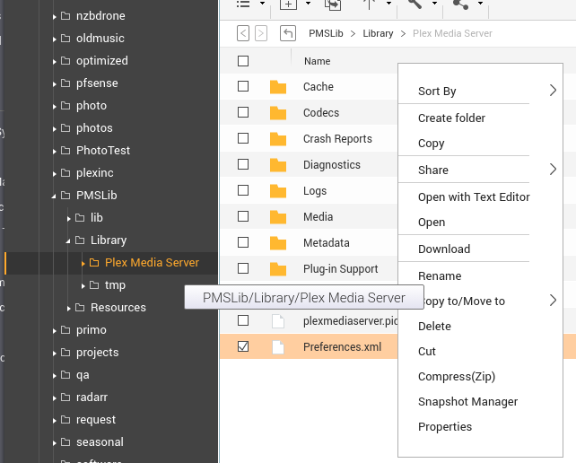
Task: Select Plex Media Server in the tree
Action: (x=152, y=263)
